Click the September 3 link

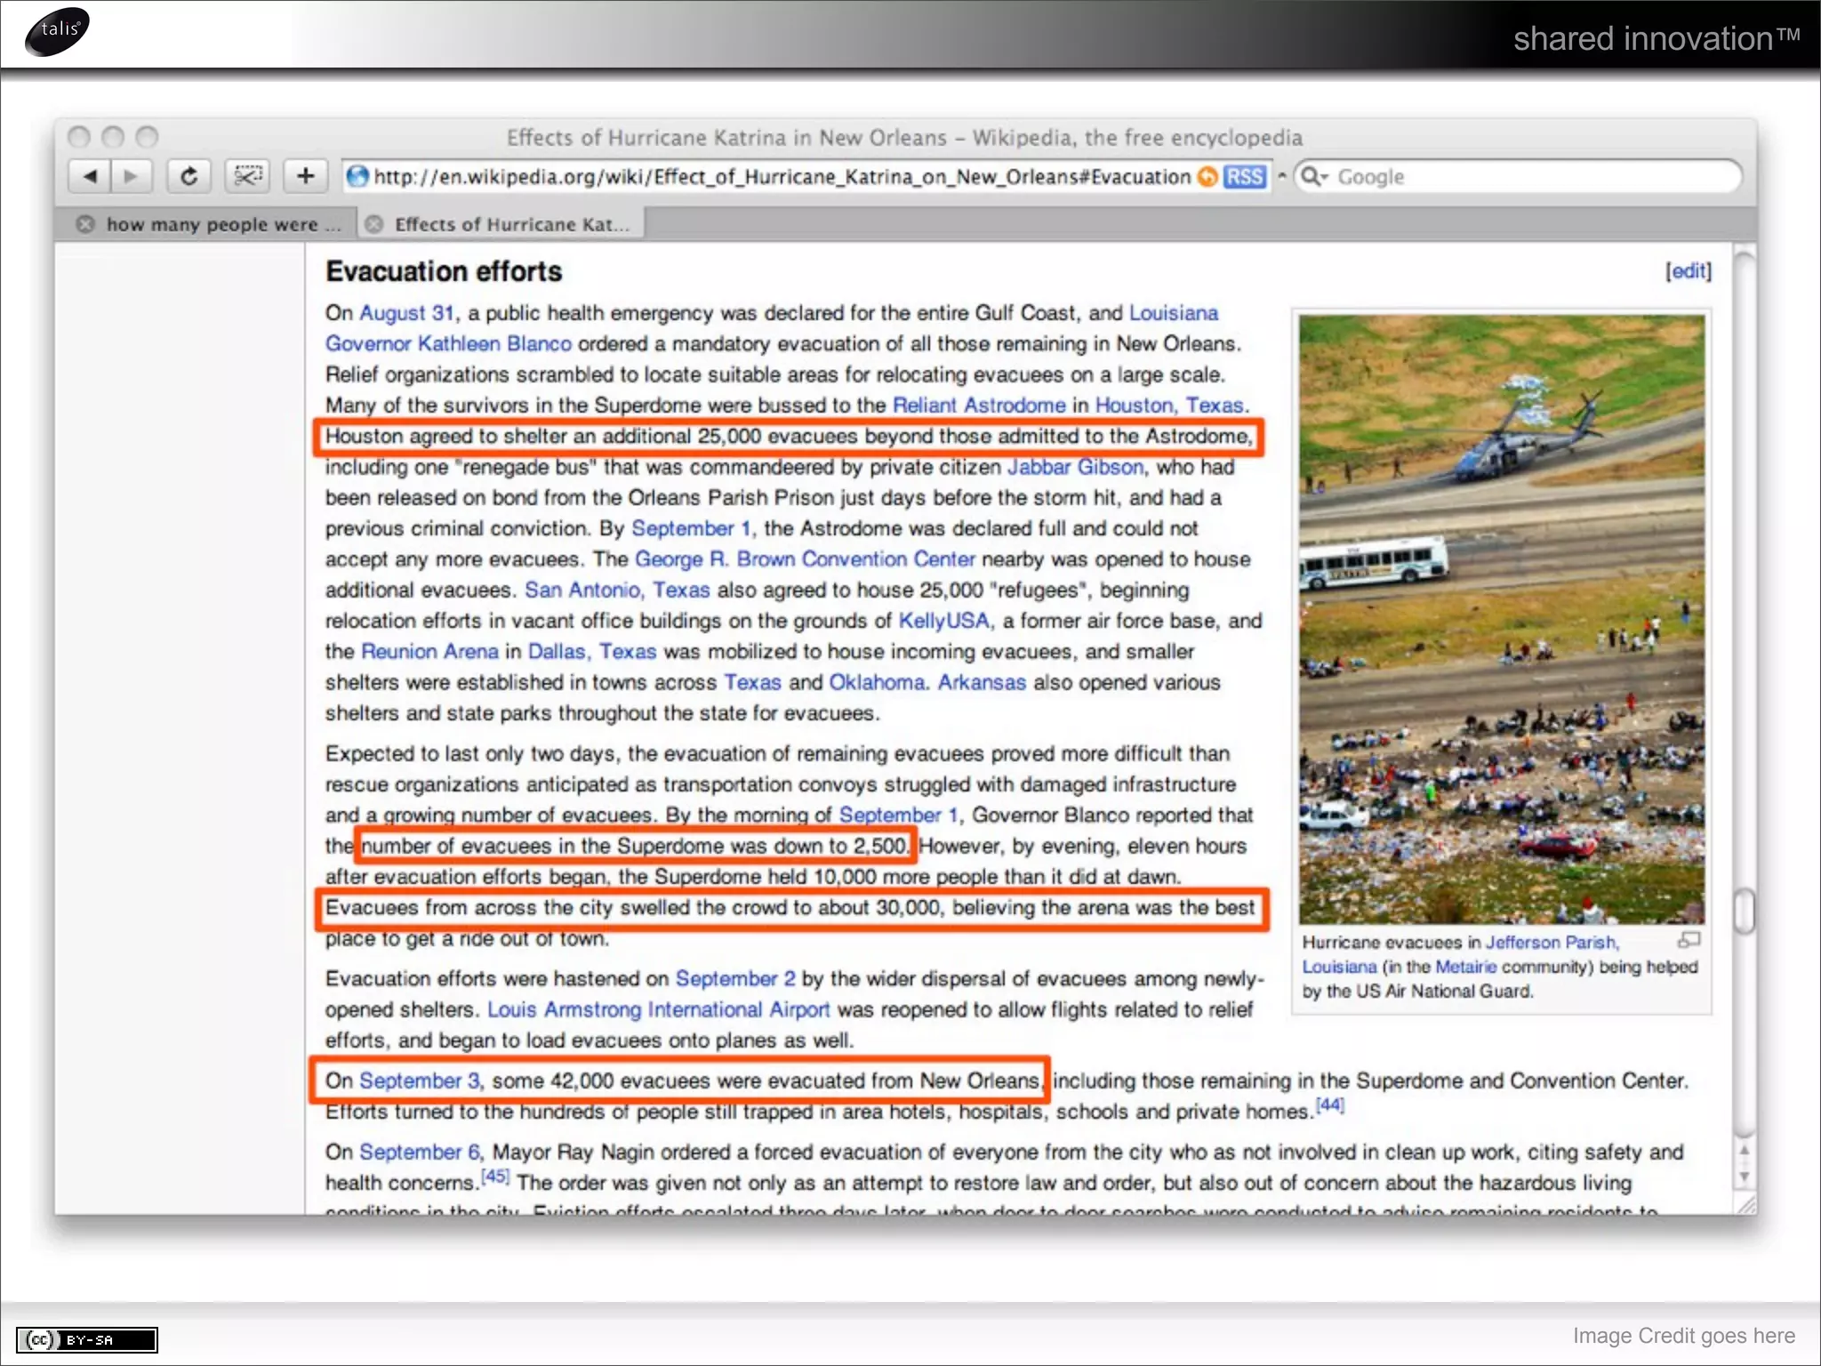pos(420,1081)
